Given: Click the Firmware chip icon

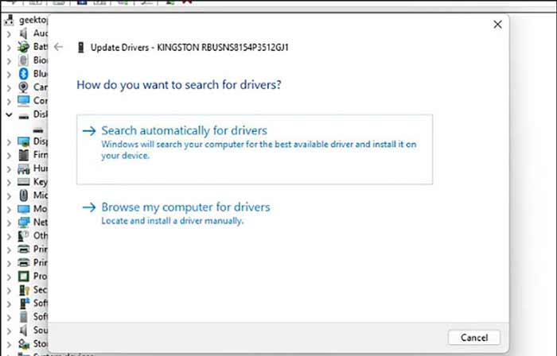Looking at the screenshot, I should [x=23, y=155].
